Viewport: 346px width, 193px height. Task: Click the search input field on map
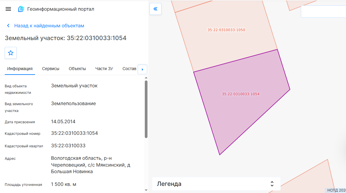323,12
